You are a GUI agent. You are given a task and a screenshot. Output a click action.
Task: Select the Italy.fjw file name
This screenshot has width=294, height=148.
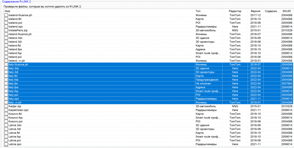coord(13,84)
